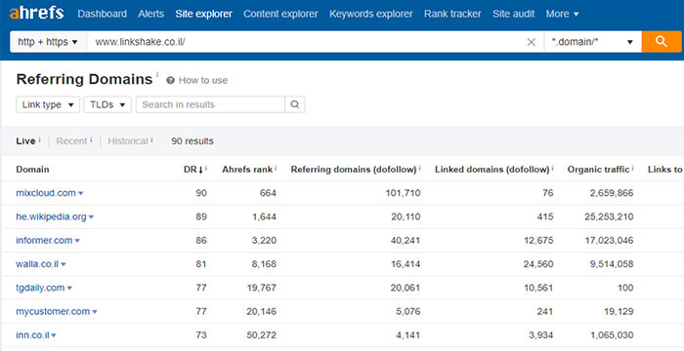Image resolution: width=684 pixels, height=351 pixels.
Task: Expand the arrow next to he.wikipedia.org
Action: click(x=91, y=216)
